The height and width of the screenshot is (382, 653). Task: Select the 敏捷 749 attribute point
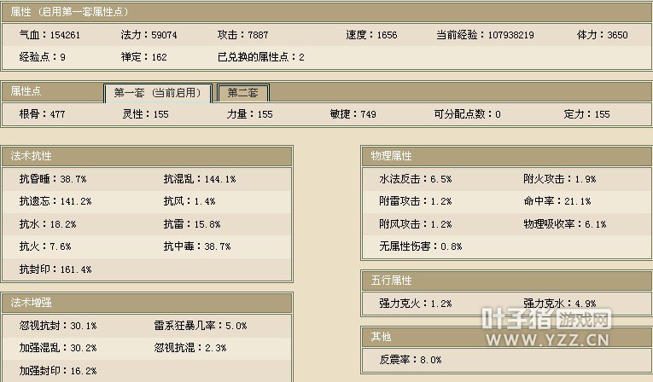pos(353,114)
